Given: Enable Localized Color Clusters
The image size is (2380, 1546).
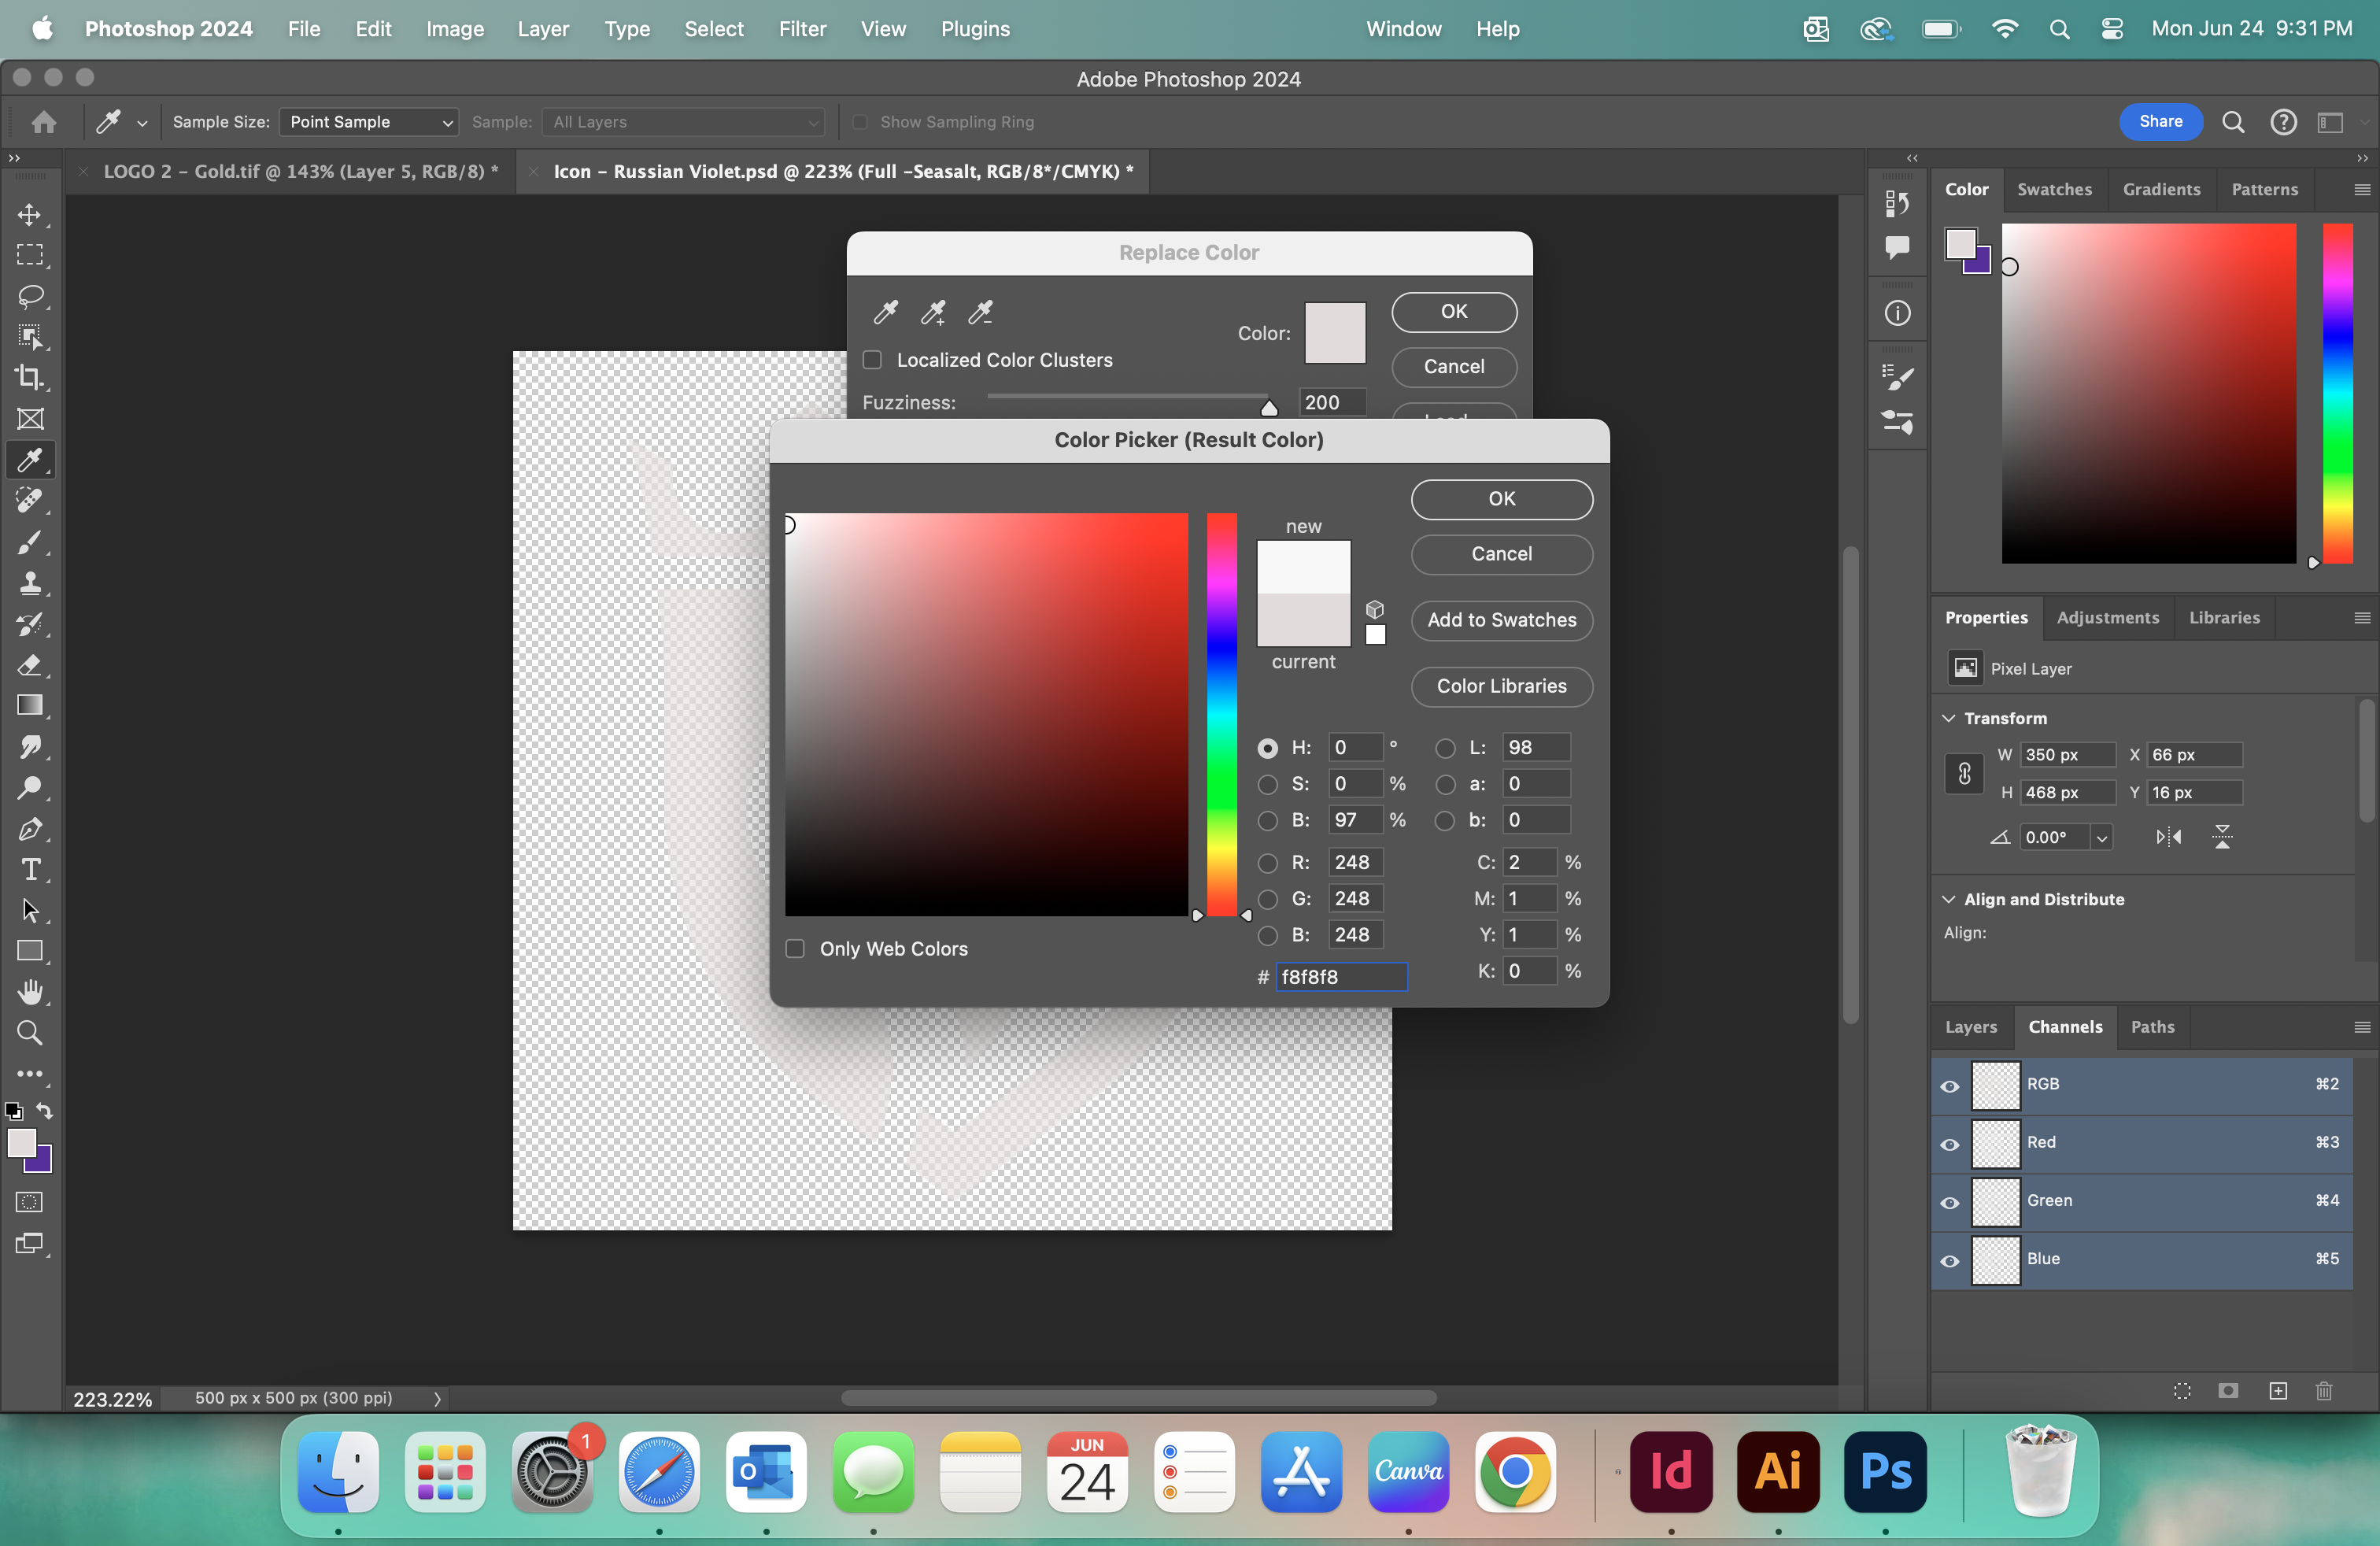Looking at the screenshot, I should click(x=871, y=360).
